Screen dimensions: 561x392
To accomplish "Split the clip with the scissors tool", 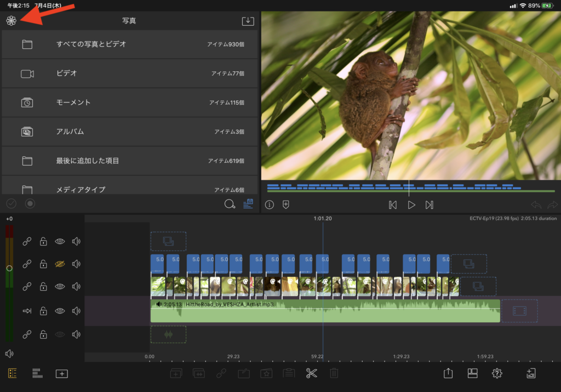I will point(311,373).
